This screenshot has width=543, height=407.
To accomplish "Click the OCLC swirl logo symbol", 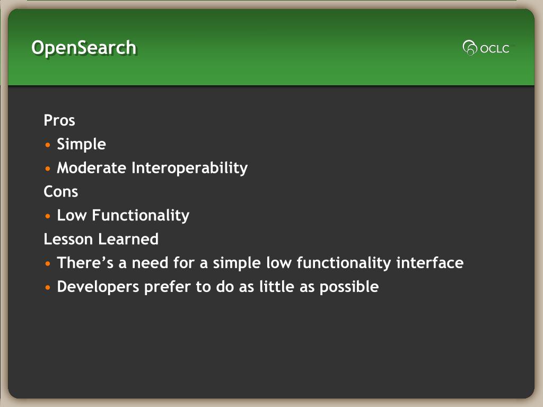I will click(x=470, y=48).
